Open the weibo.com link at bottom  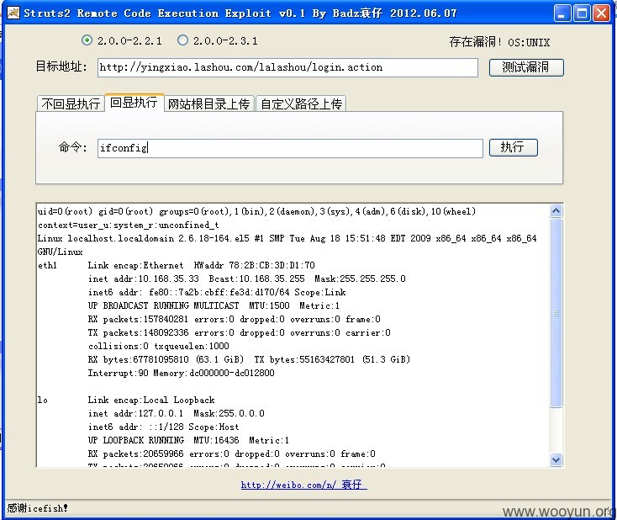(303, 485)
